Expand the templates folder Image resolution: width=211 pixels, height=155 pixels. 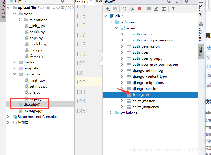[x=14, y=68]
